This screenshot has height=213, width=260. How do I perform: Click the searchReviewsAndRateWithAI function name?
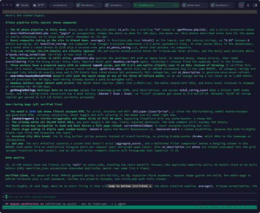[31, 76]
